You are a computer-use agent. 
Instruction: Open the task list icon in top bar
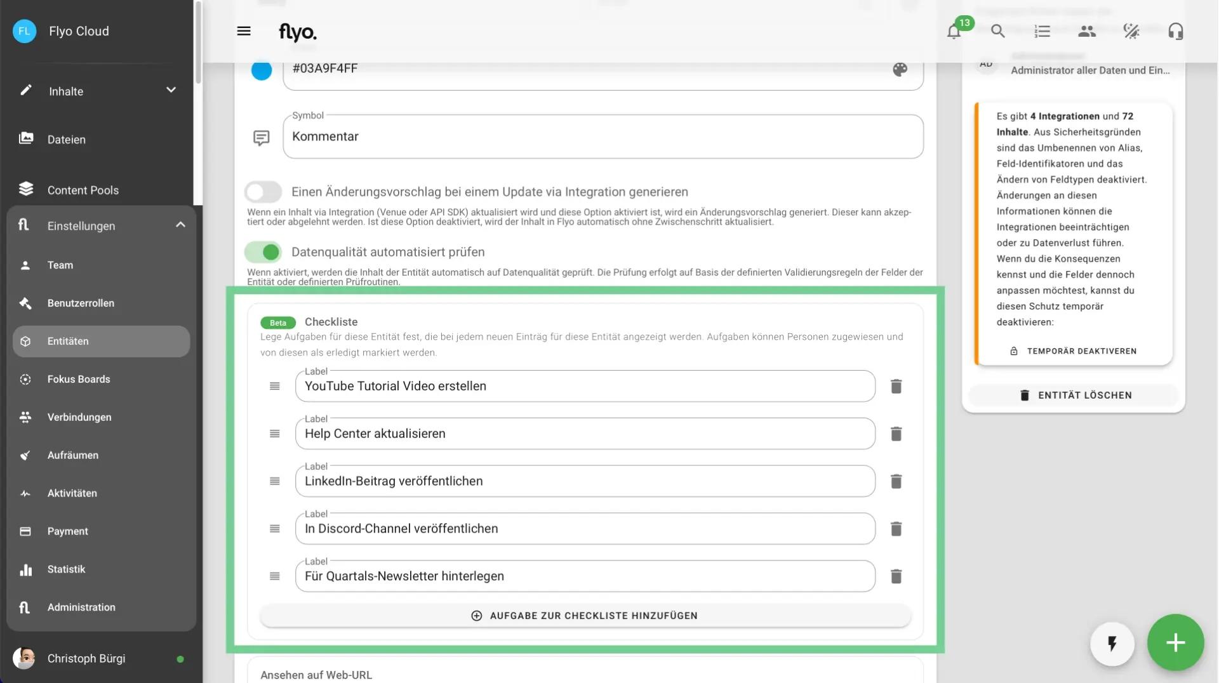coord(1042,31)
